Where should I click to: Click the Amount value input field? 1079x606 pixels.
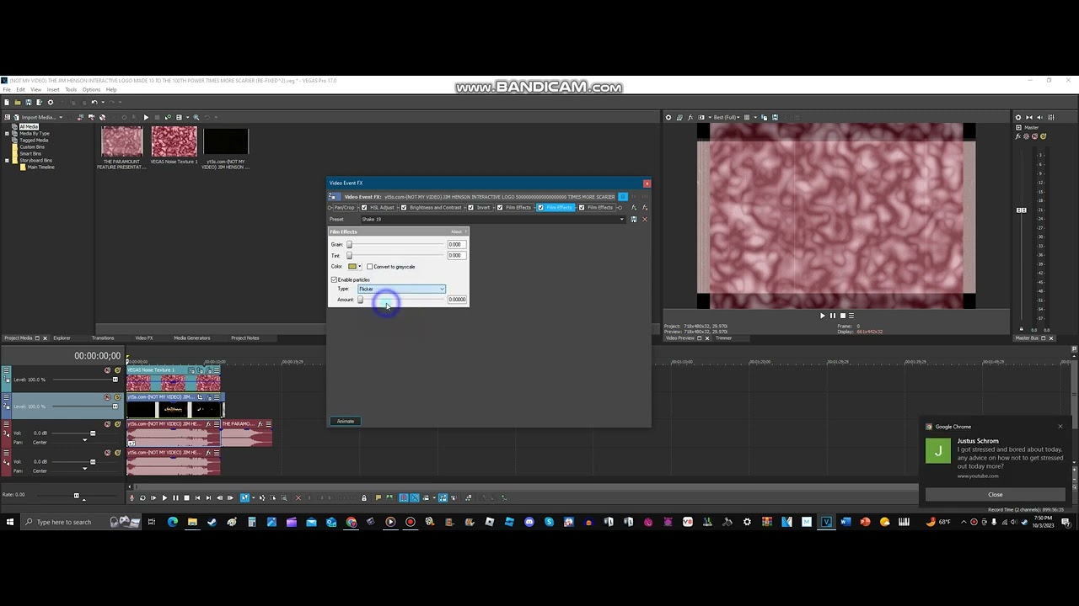457,300
